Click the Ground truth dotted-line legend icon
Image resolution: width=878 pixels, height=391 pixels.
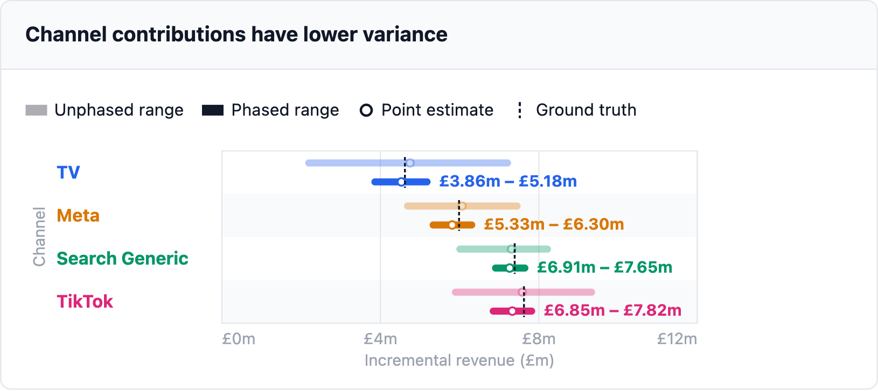520,110
